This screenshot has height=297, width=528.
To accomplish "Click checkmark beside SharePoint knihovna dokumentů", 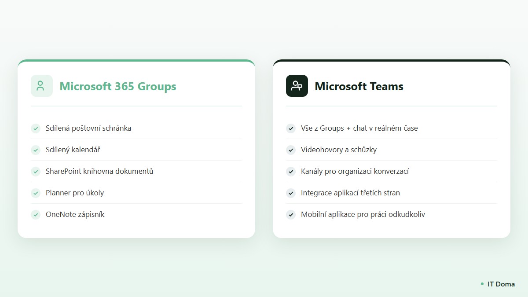I will pos(36,172).
